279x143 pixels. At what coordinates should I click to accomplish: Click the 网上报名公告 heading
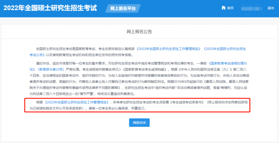(139, 32)
